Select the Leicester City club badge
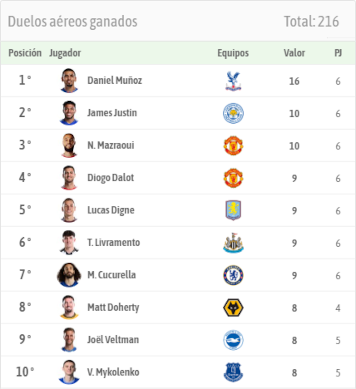 pos(233,113)
